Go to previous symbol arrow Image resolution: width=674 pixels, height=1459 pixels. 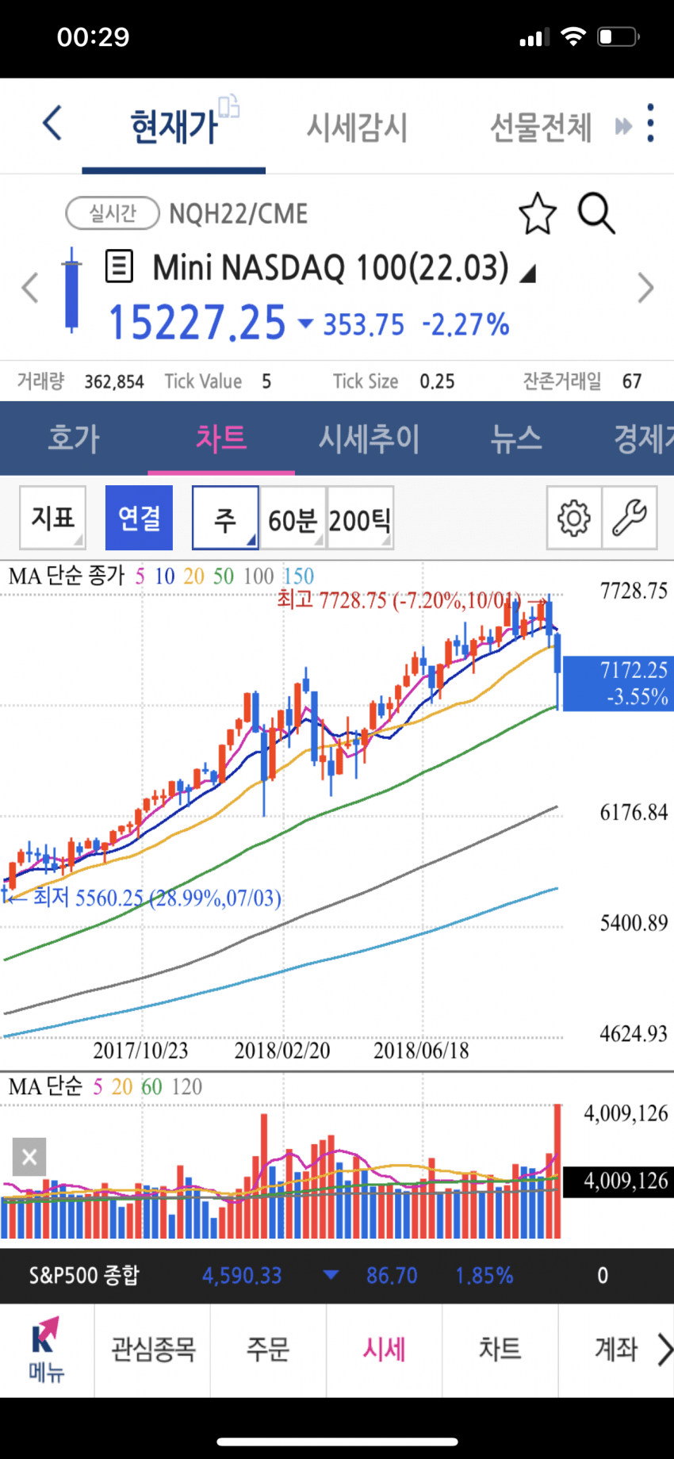[30, 288]
